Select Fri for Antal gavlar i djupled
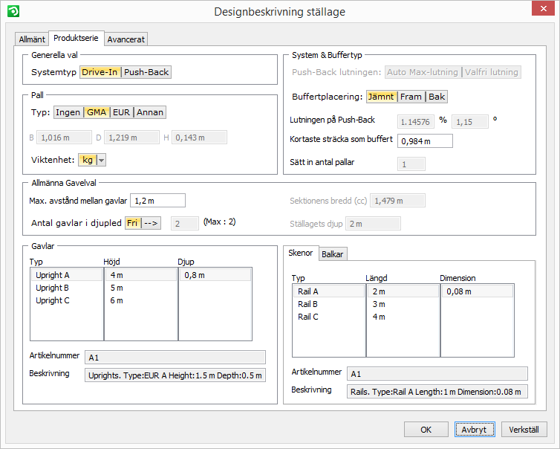 (x=132, y=223)
